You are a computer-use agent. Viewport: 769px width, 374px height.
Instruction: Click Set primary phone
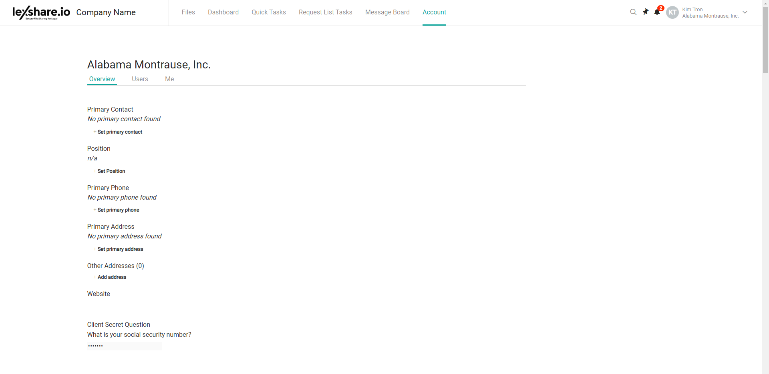(x=118, y=210)
